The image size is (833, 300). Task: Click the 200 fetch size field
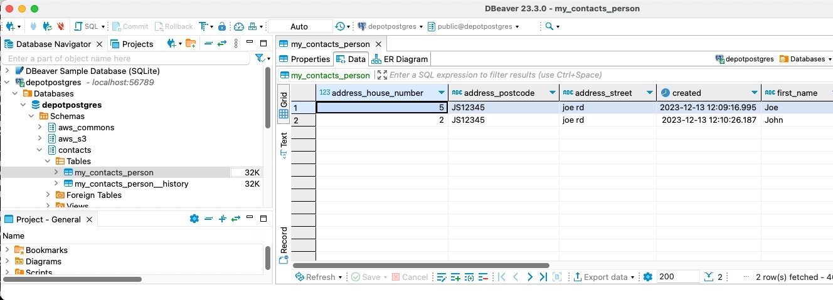(x=679, y=277)
